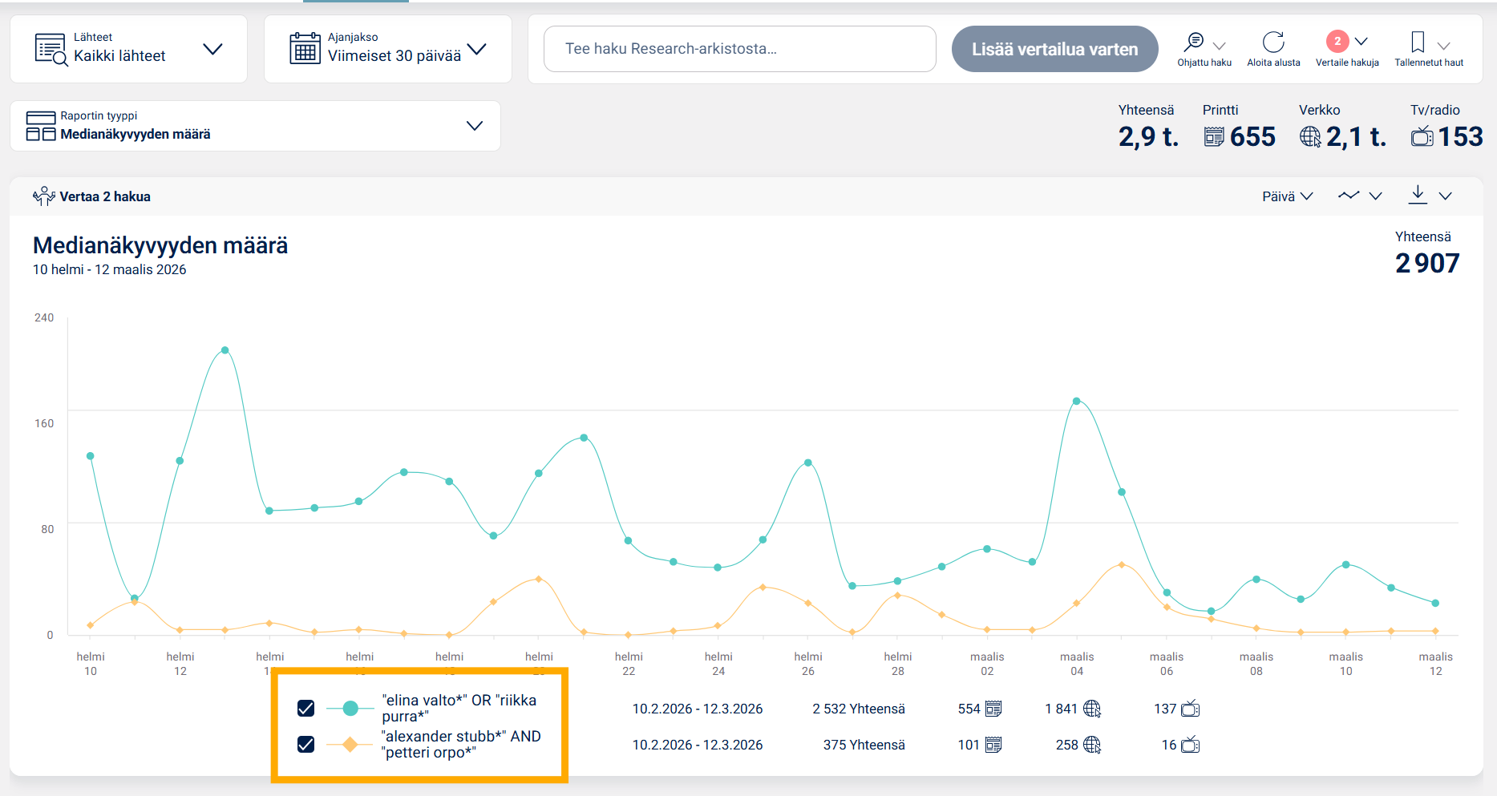Click the download chart icon
Image resolution: width=1497 pixels, height=796 pixels.
point(1418,195)
